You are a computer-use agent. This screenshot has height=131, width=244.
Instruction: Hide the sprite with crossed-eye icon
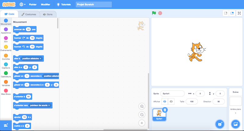click(x=171, y=101)
